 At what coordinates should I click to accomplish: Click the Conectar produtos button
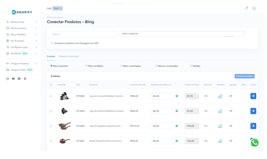point(244,76)
